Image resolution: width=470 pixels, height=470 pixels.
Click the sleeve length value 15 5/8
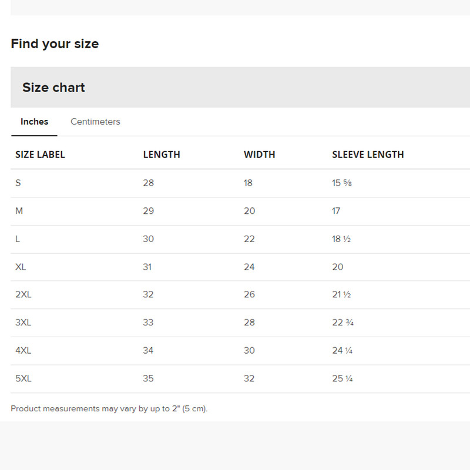pos(341,183)
